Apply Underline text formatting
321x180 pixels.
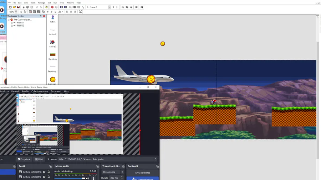point(56,12)
